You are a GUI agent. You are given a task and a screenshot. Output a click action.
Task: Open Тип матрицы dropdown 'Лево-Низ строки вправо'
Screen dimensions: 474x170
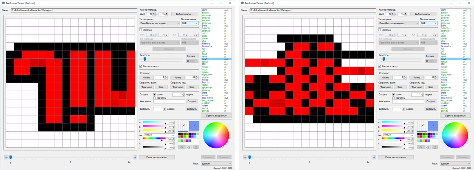coord(398,23)
